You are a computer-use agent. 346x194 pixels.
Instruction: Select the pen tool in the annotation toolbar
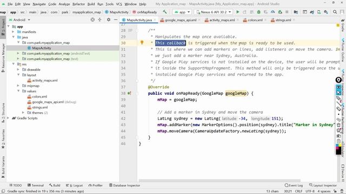(x=338, y=98)
